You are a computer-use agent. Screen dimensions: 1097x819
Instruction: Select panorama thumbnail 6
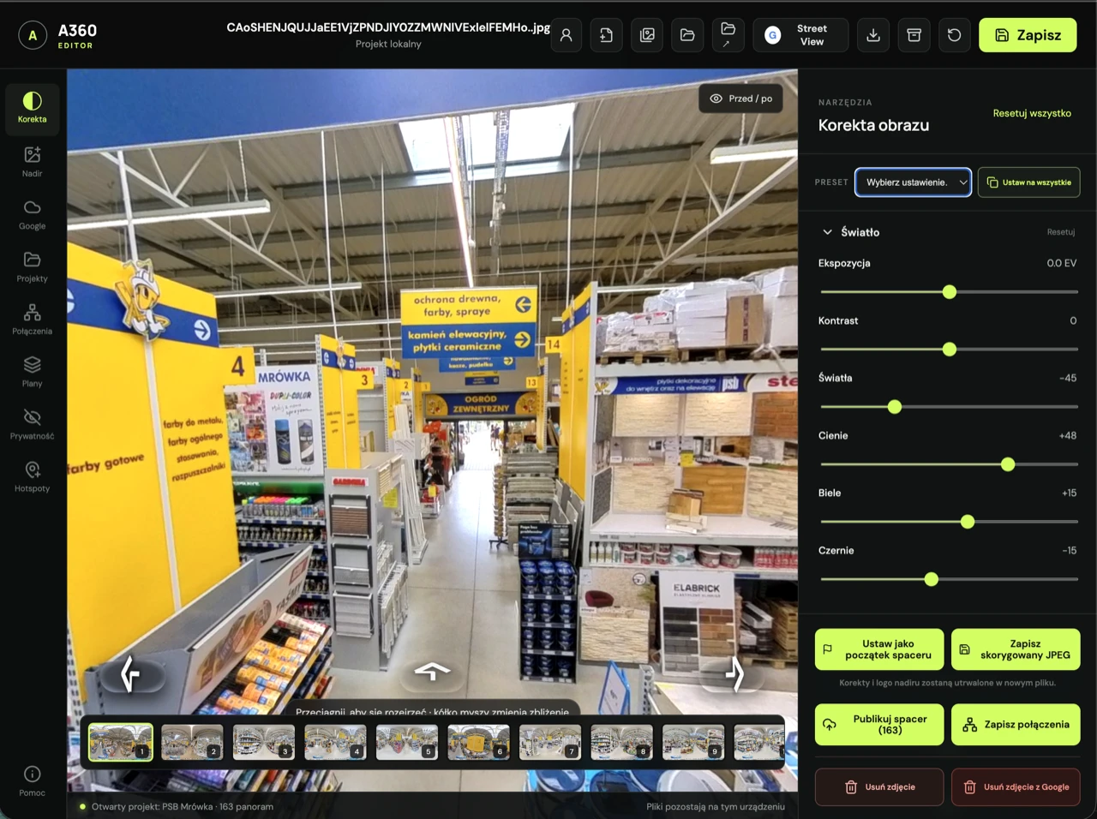click(478, 742)
